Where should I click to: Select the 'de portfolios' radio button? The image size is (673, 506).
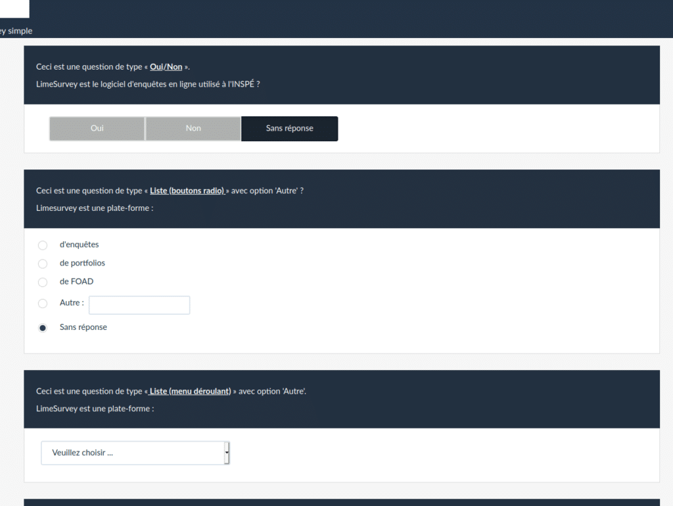(43, 264)
